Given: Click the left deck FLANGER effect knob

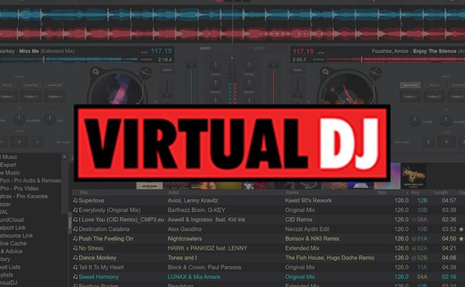Looking at the screenshot, I should point(19,119).
